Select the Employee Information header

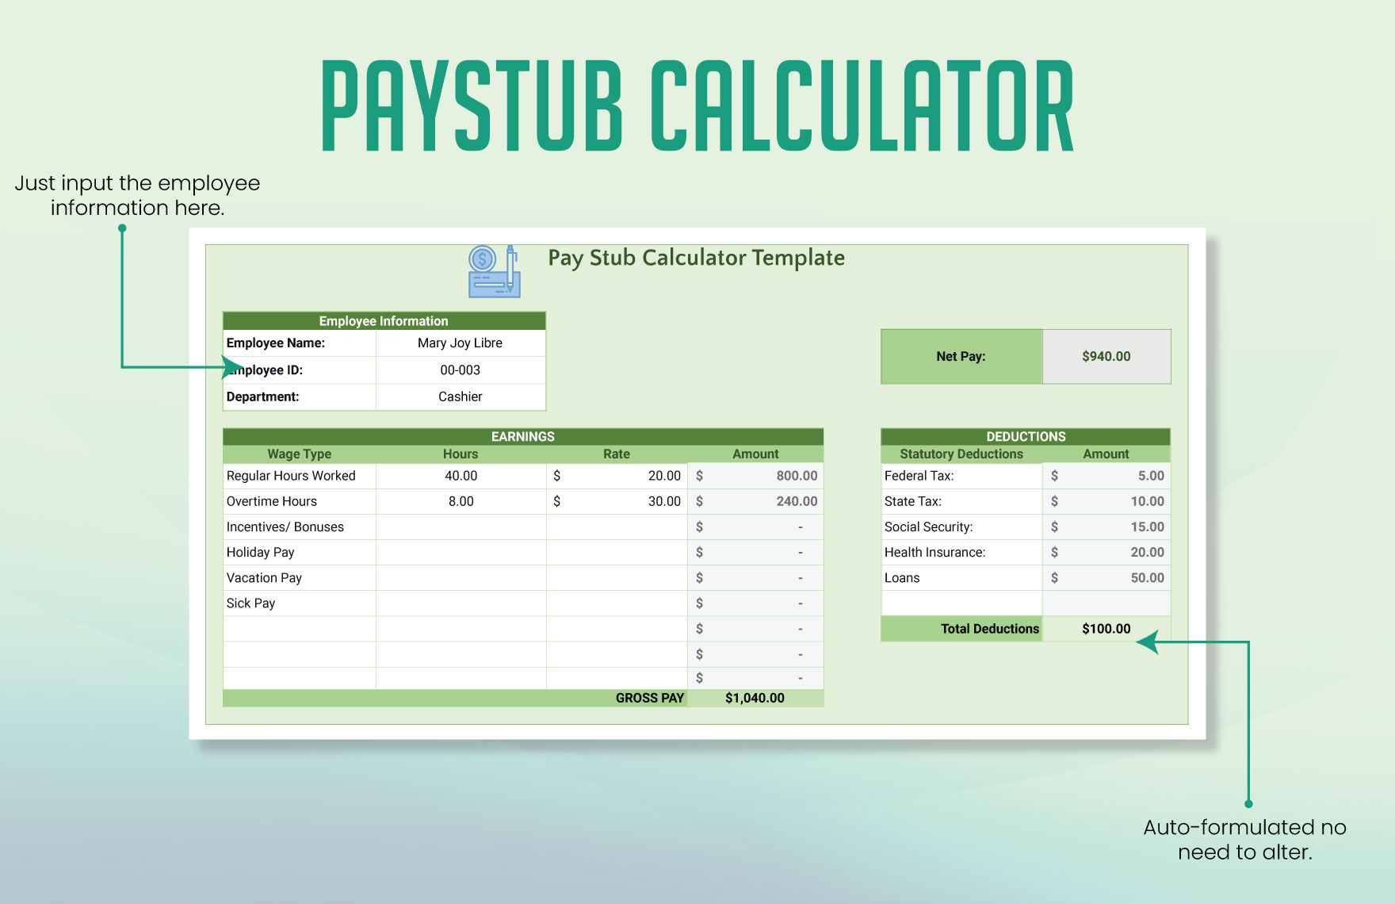point(384,321)
